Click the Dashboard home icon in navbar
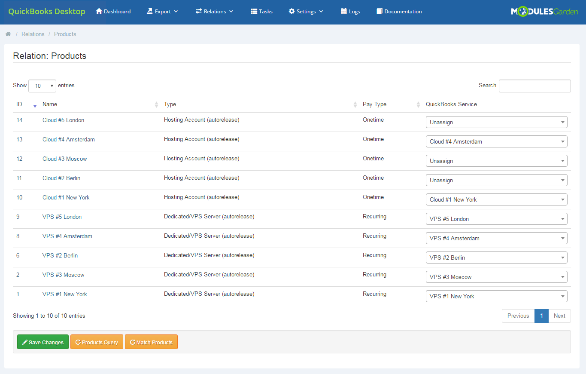This screenshot has height=374, width=586. pyautogui.click(x=98, y=11)
